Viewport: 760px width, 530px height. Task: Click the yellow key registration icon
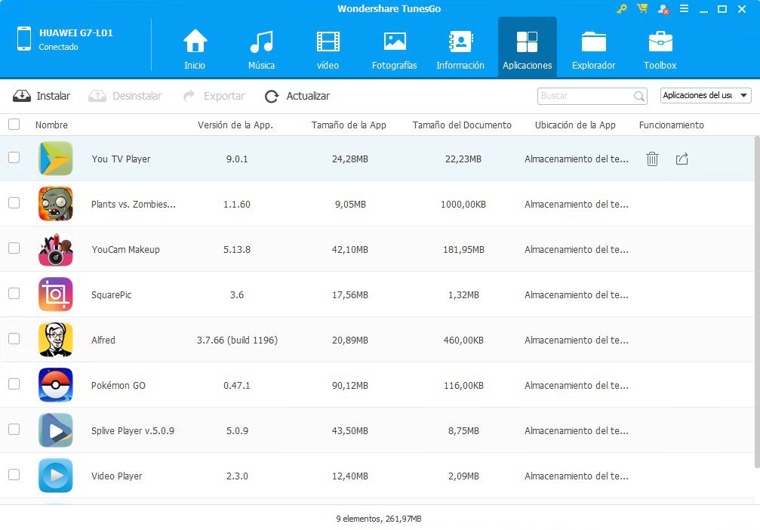tap(622, 9)
